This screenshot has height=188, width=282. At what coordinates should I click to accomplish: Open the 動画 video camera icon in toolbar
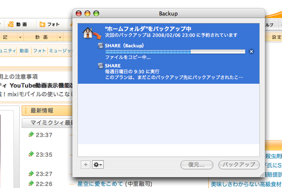(x=11, y=24)
